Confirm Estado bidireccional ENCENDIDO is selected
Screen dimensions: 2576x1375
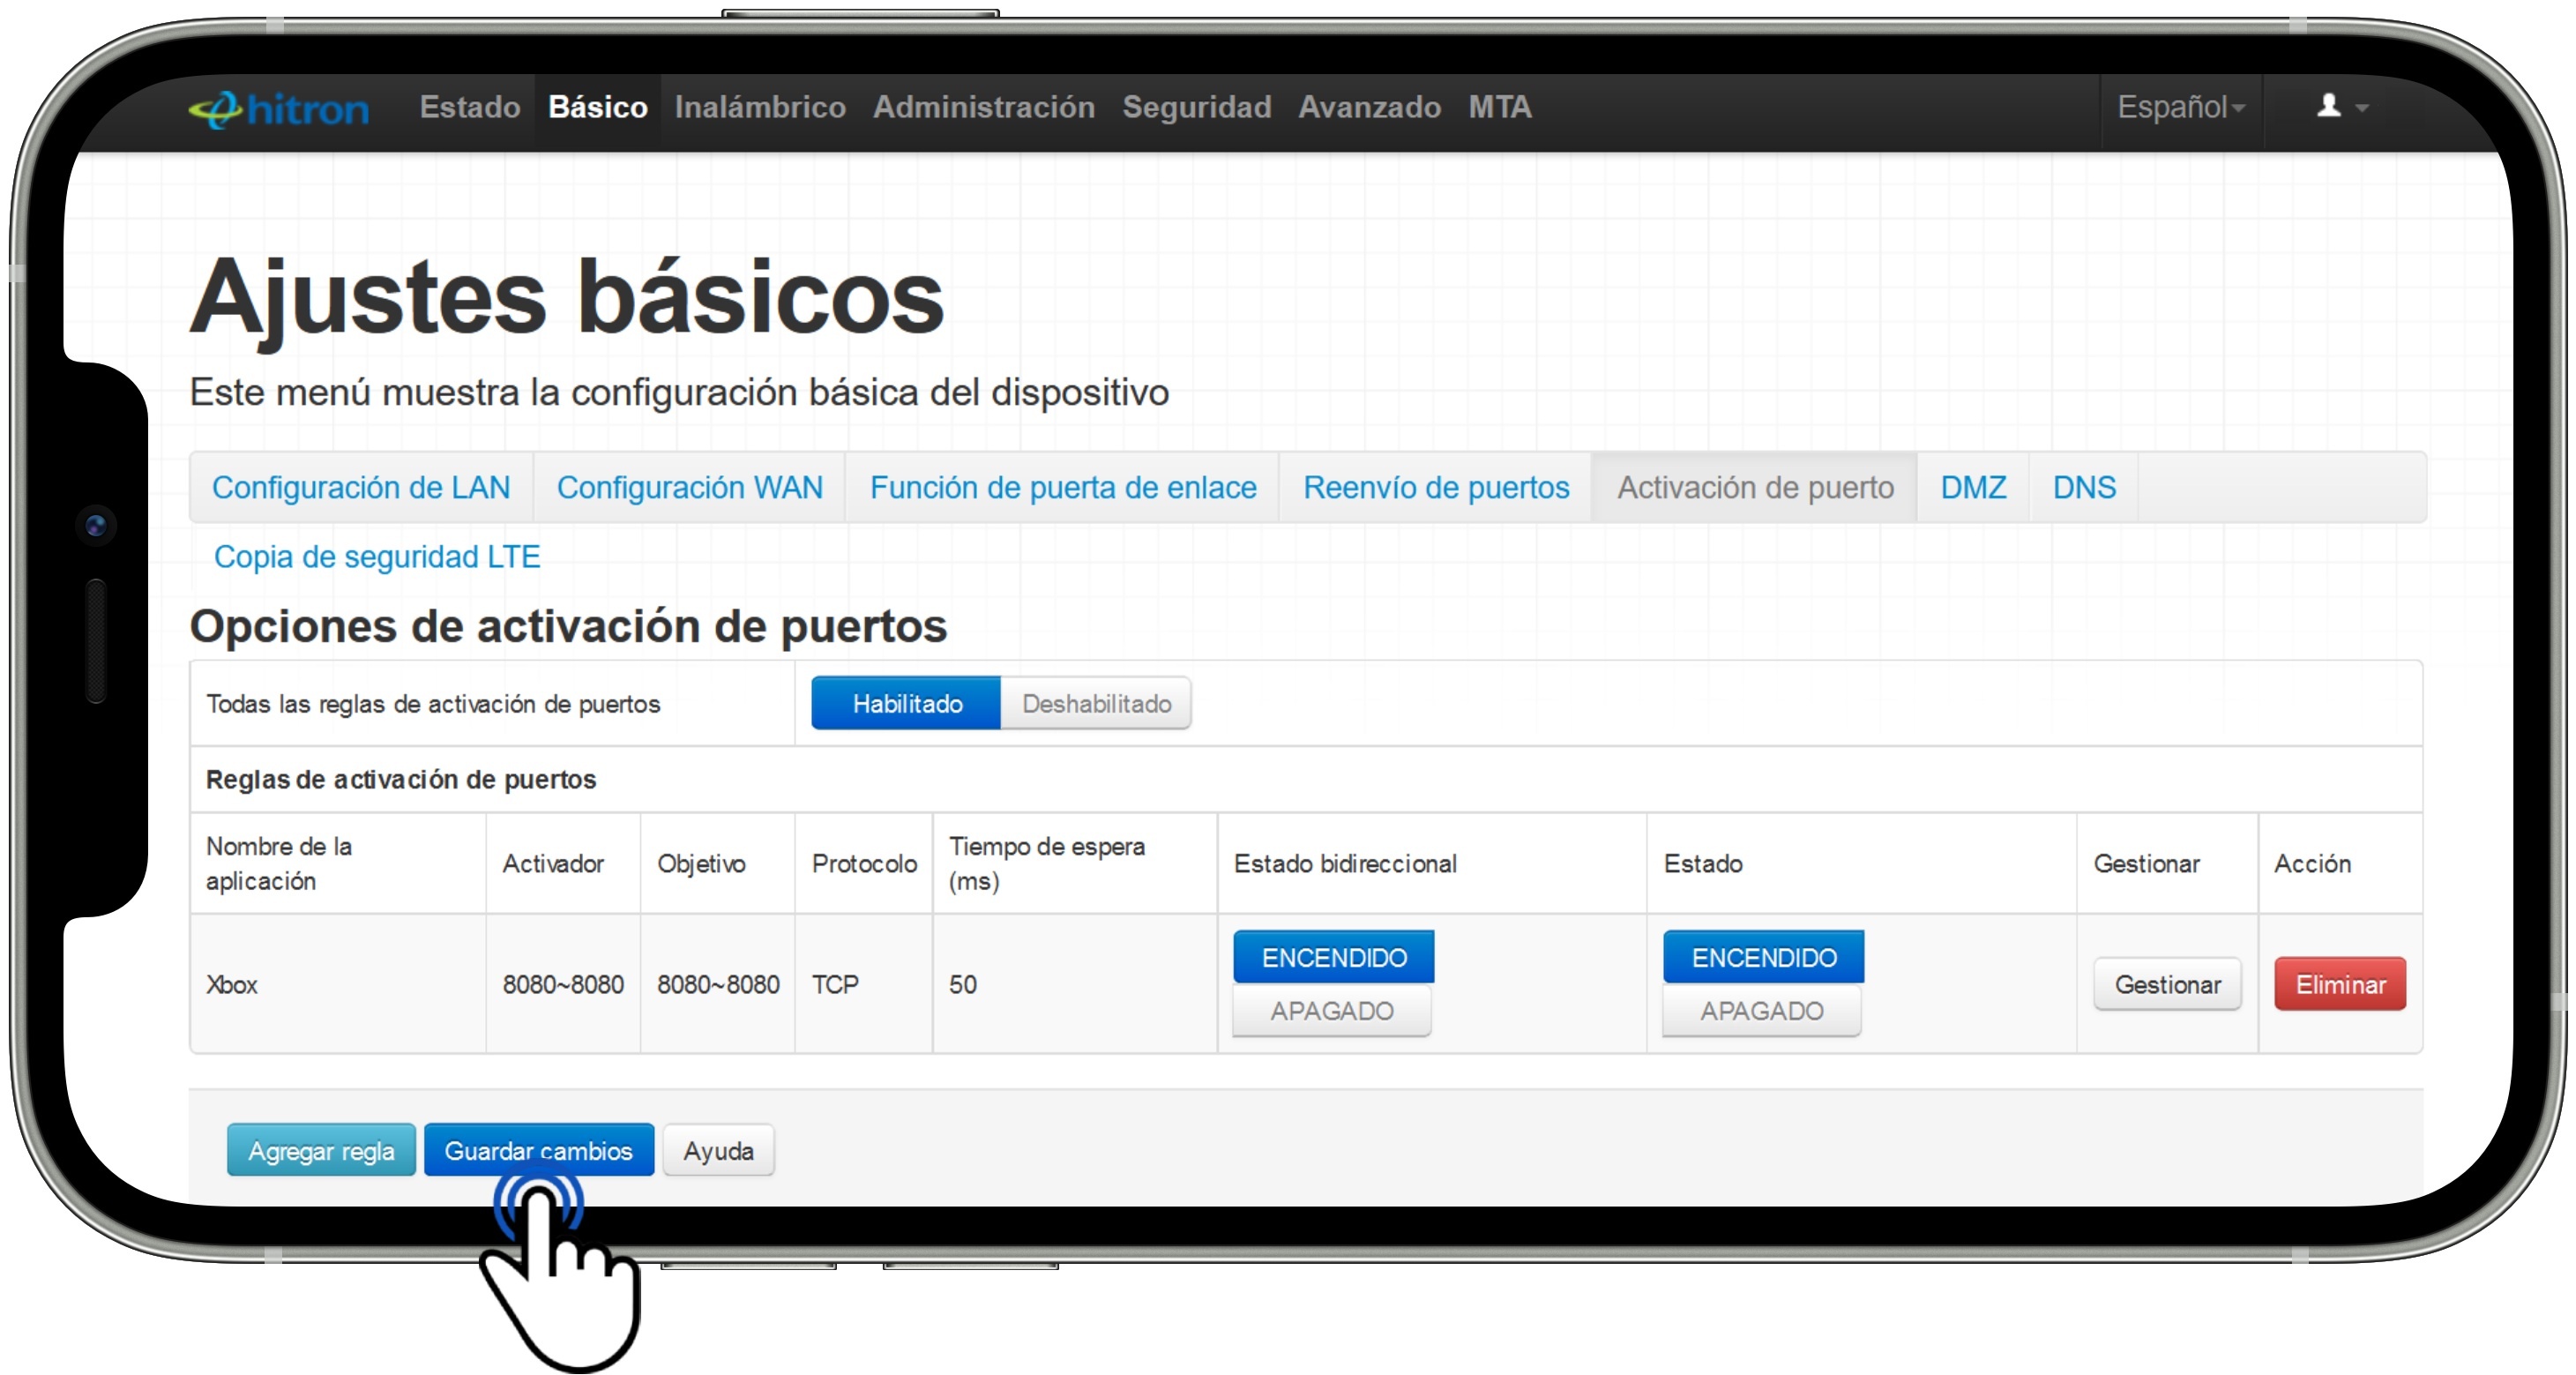[x=1333, y=956]
